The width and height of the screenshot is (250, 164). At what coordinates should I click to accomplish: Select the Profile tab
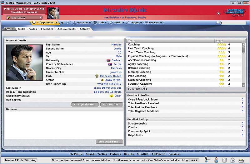click(10, 29)
